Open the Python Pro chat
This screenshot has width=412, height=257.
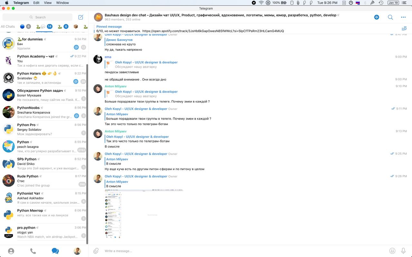coord(44,129)
